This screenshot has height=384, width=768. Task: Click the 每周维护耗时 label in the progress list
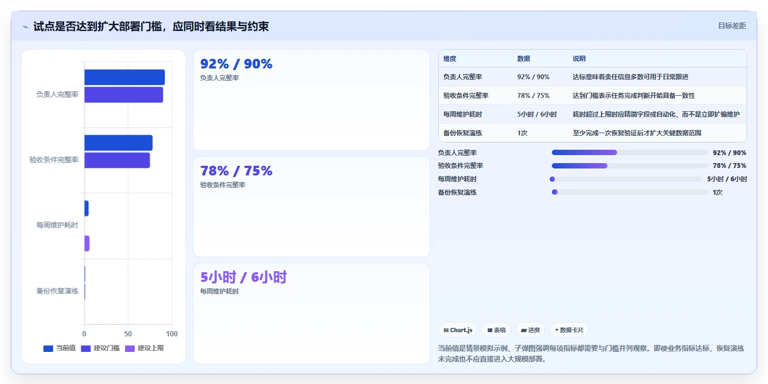(x=457, y=179)
